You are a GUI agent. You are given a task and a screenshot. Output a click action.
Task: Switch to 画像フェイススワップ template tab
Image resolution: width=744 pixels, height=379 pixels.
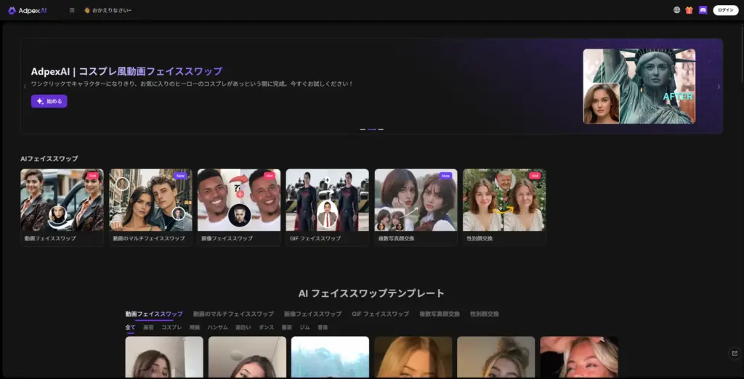coord(312,314)
